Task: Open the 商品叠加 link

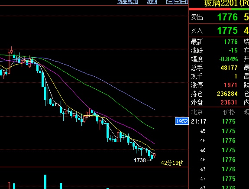Action: pos(128,2)
